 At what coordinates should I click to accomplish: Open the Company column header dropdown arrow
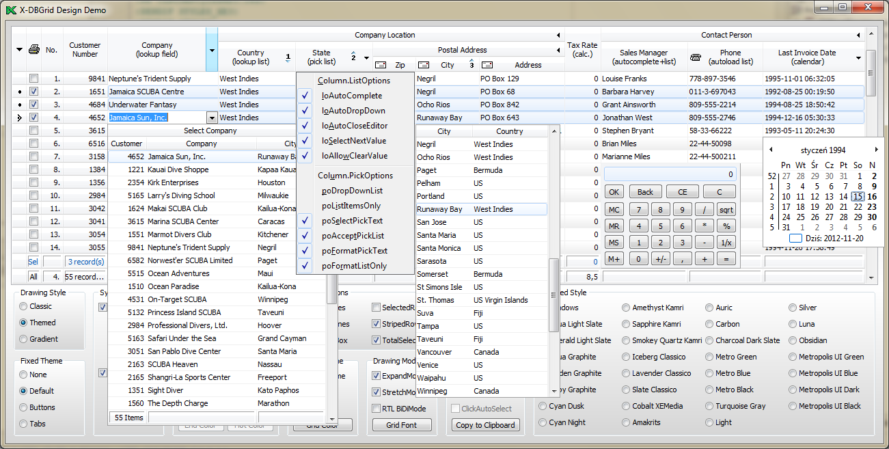[x=212, y=51]
